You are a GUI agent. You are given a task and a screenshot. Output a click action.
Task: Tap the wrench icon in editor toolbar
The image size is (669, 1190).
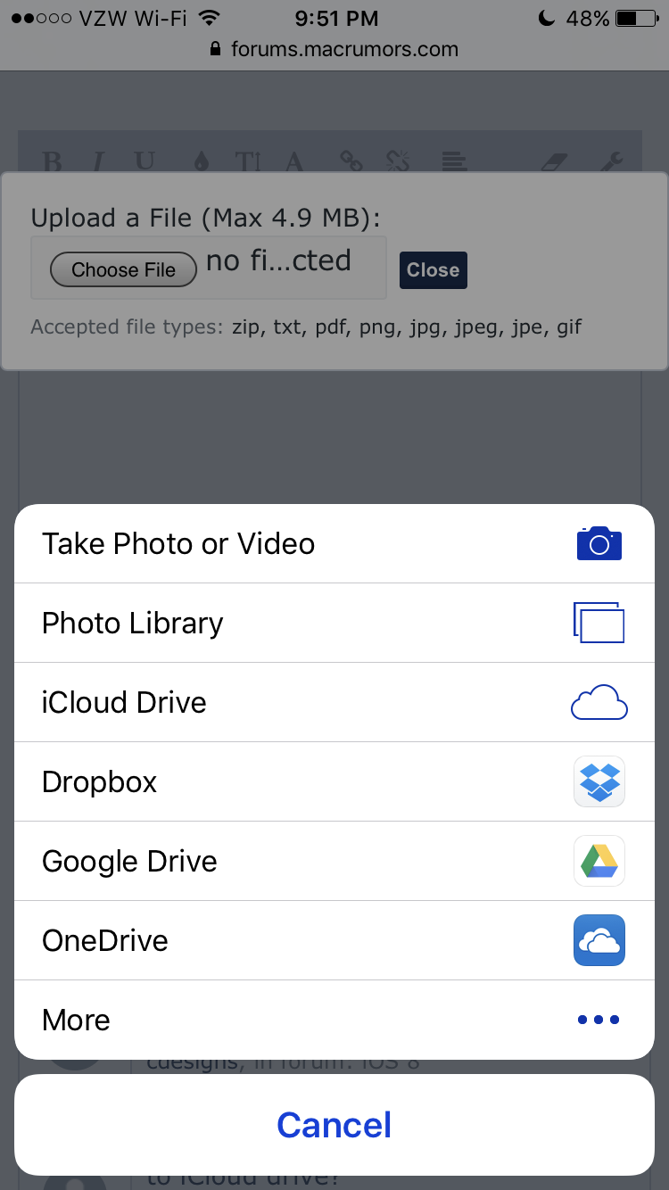pyautogui.click(x=611, y=161)
